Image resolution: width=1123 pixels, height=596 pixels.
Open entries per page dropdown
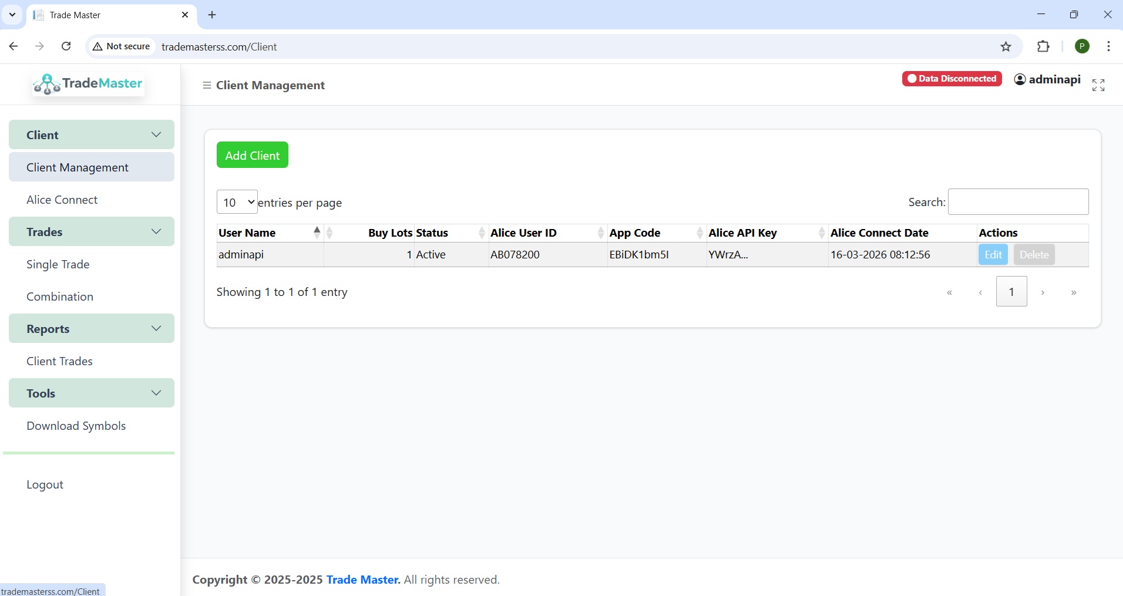(237, 203)
